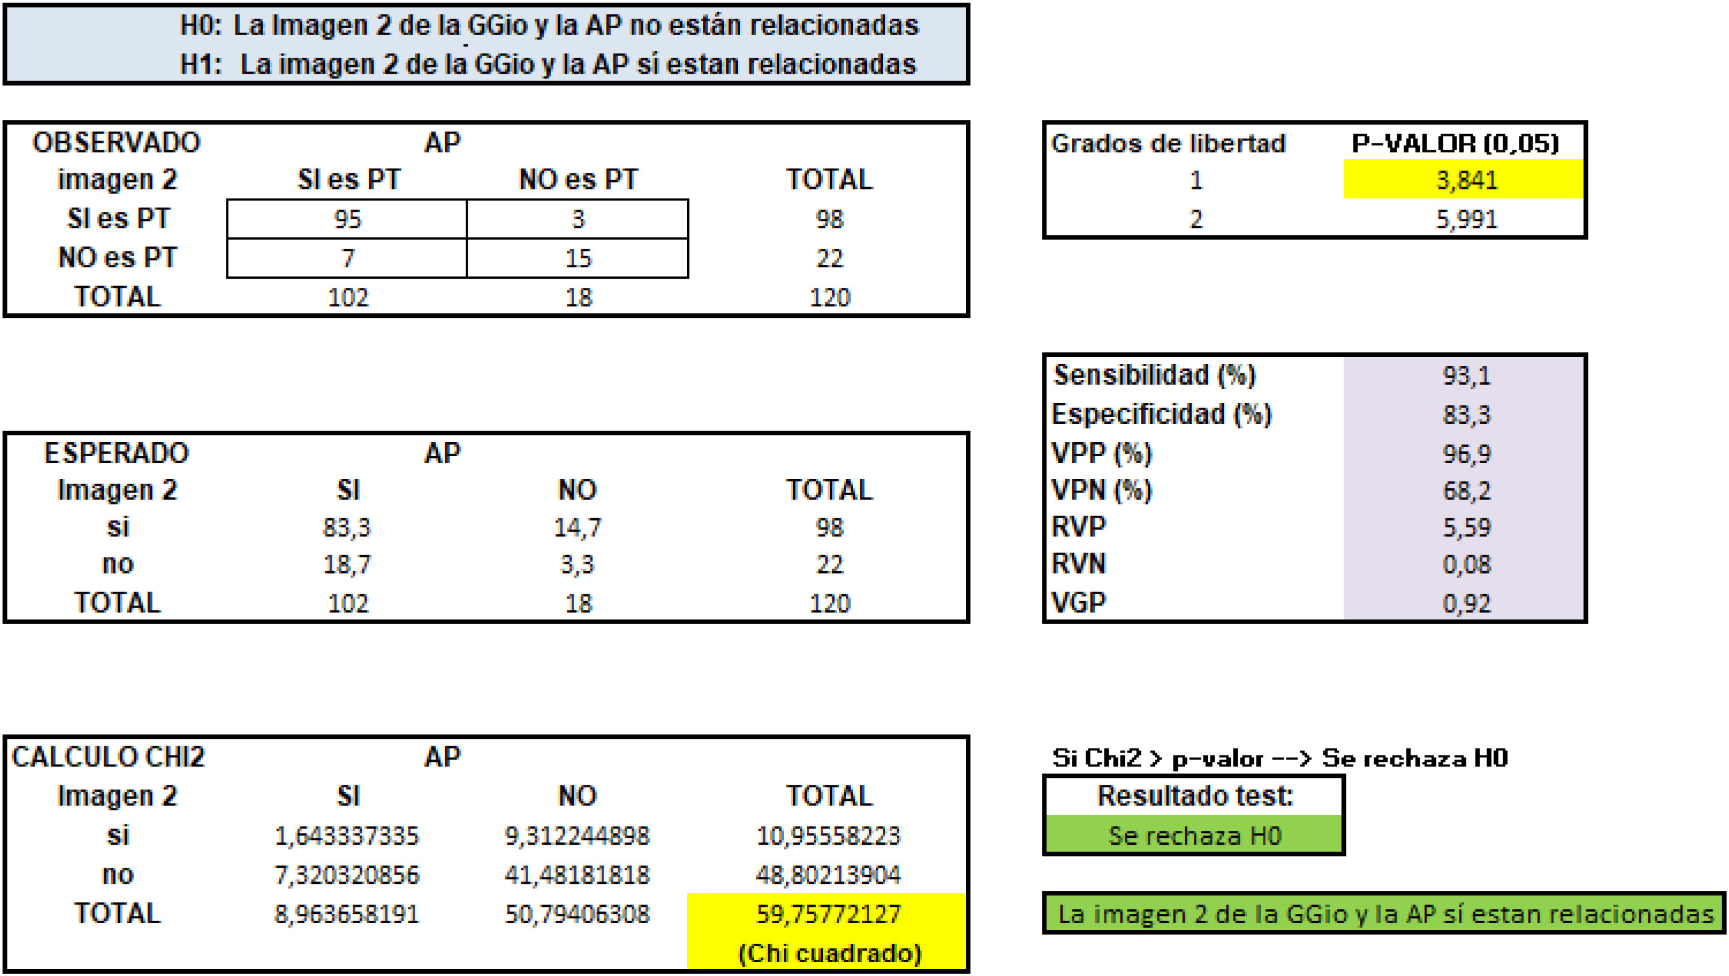Click the observed cell with value 95
The width and height of the screenshot is (1729, 976).
pos(347,219)
